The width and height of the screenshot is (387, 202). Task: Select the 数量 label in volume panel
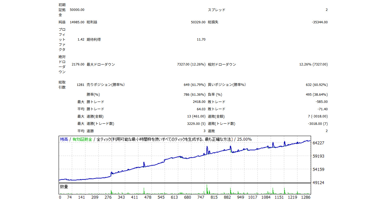pos(64,187)
